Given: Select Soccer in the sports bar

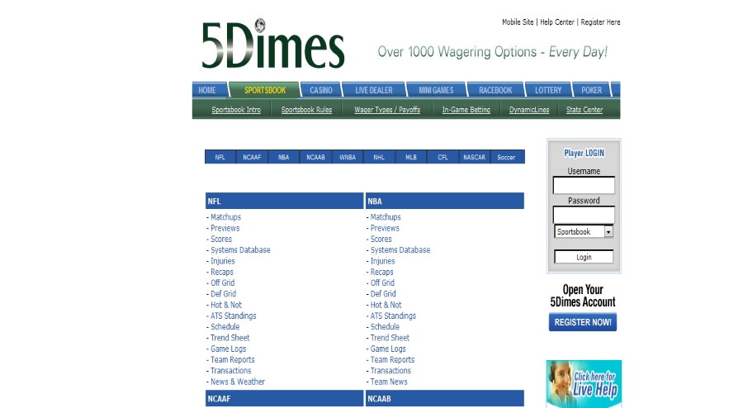Looking at the screenshot, I should coord(506,157).
